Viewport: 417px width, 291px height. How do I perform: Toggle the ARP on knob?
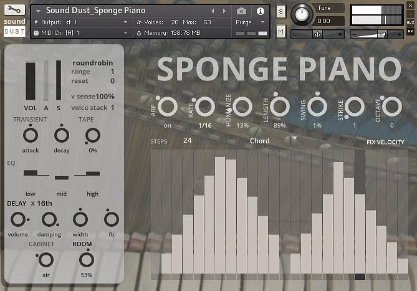pos(168,107)
